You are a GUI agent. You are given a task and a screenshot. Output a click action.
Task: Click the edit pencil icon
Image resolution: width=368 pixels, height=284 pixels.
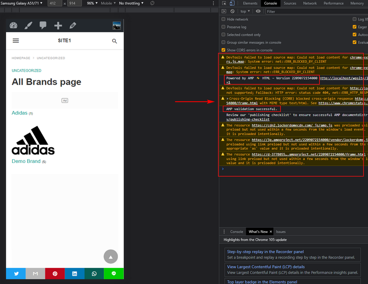pos(73,25)
